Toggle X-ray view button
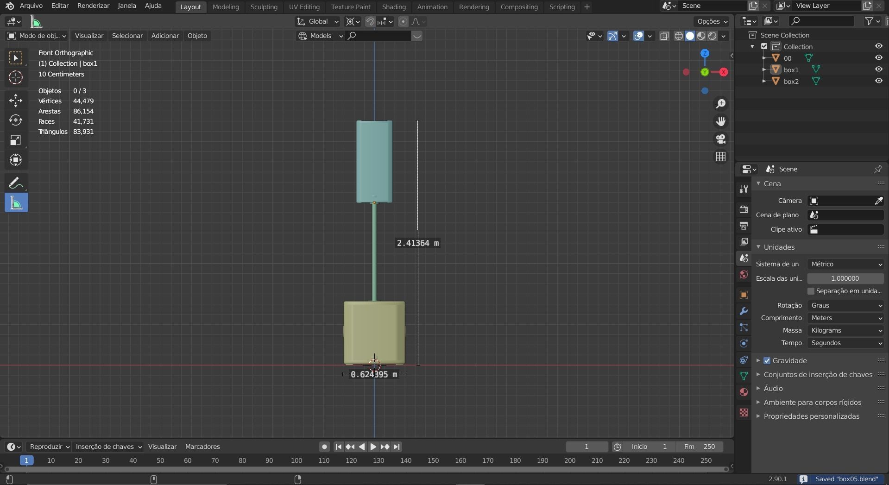889x485 pixels. point(664,36)
